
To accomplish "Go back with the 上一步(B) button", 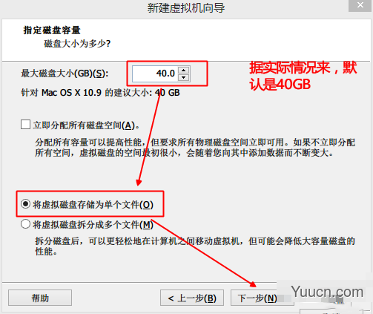I will (x=192, y=298).
